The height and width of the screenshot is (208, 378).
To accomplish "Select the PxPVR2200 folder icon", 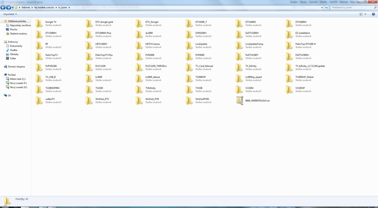I will coord(39,67).
